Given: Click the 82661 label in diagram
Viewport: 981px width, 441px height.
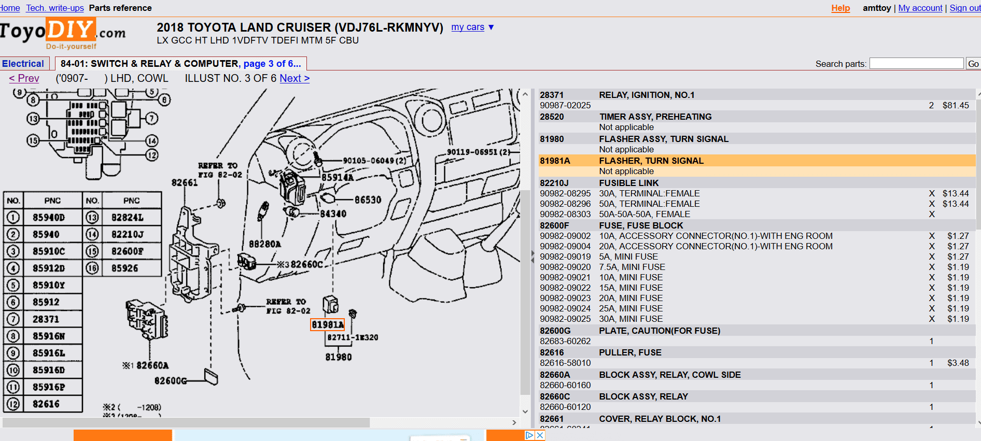Looking at the screenshot, I should [185, 182].
